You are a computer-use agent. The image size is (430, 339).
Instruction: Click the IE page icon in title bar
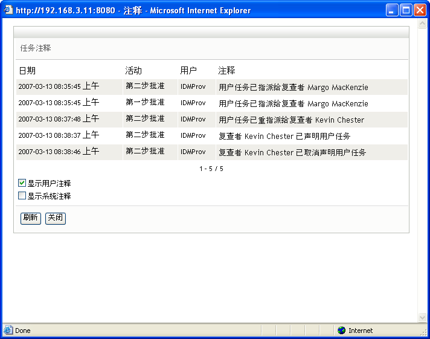click(8, 10)
